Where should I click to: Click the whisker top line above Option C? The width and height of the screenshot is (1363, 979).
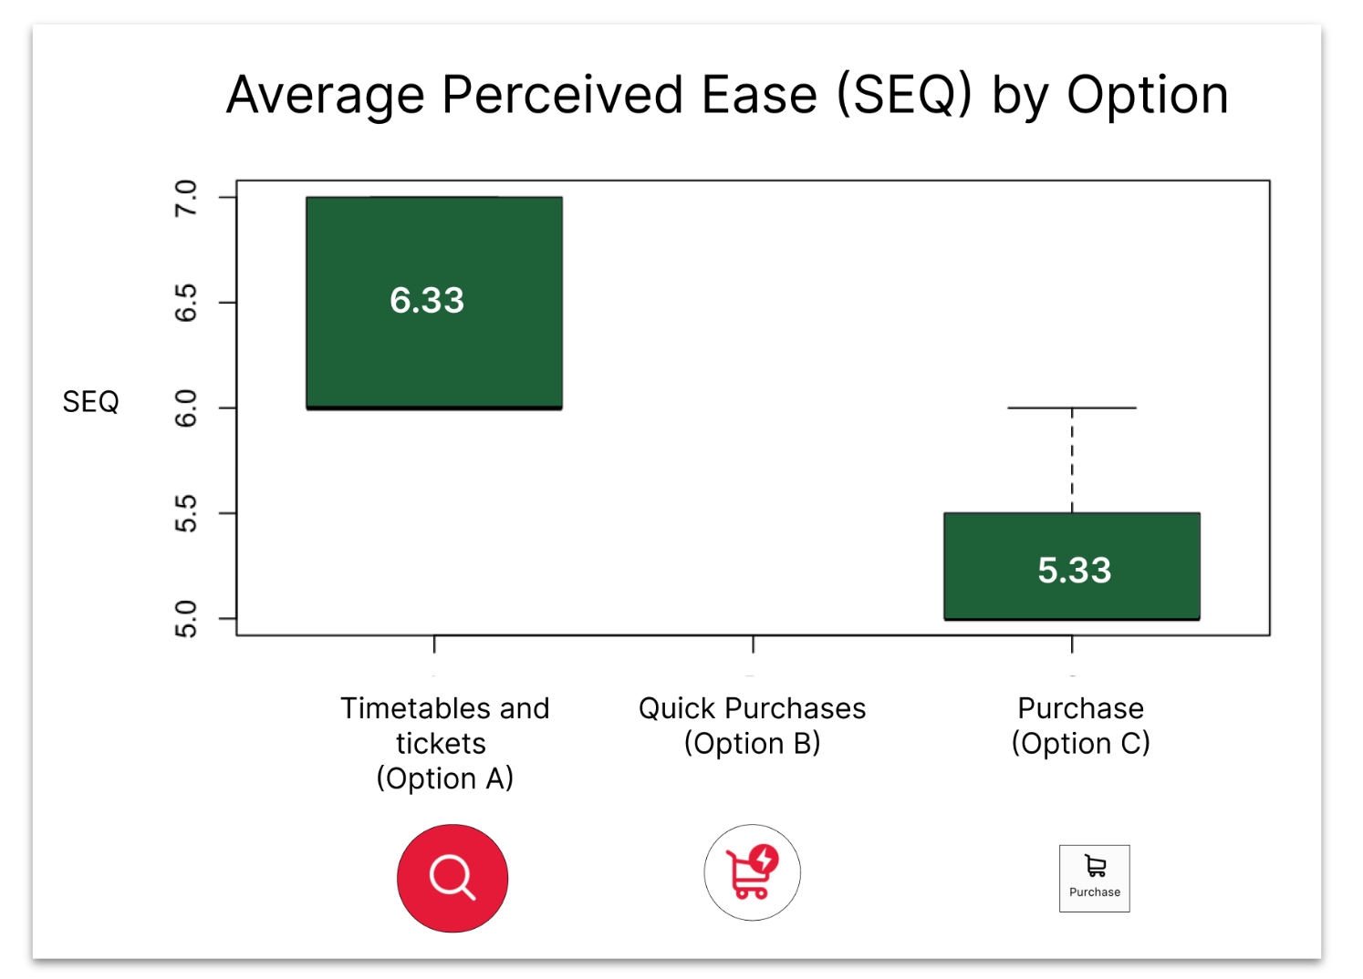(1072, 407)
